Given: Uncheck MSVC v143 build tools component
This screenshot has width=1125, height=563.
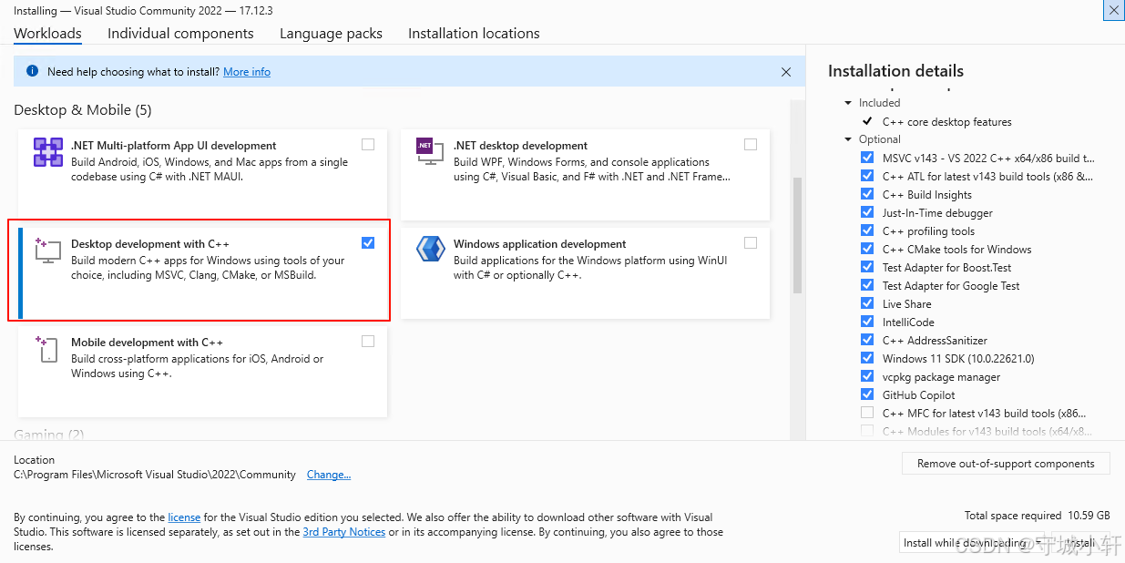Looking at the screenshot, I should (867, 158).
